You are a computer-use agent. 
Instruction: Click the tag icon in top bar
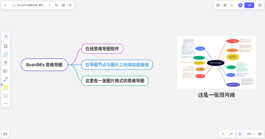tap(57, 5)
